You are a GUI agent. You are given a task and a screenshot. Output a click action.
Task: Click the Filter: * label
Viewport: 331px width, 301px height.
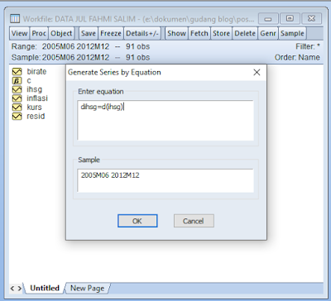click(308, 46)
